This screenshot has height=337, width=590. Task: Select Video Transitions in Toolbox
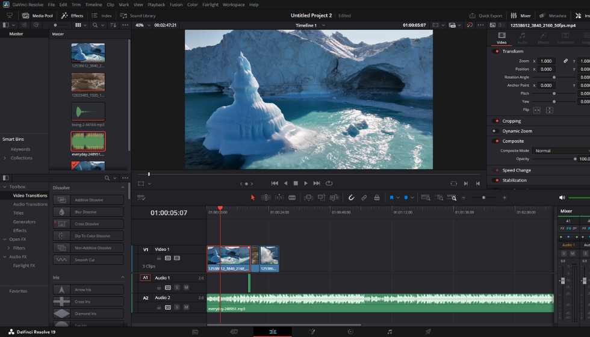click(x=30, y=196)
